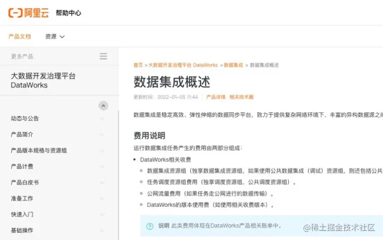The image size is (383, 240).
Task: Open 大数据开发治理平台 DataWorks sidebar title
Action: pyautogui.click(x=43, y=80)
